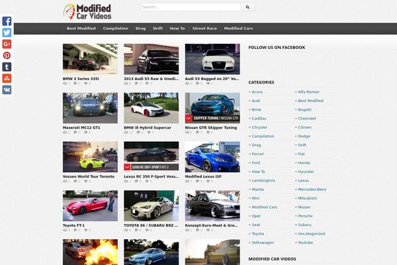Select the Volkswagen category link
Image resolution: width=397 pixels, height=265 pixels.
click(263, 242)
